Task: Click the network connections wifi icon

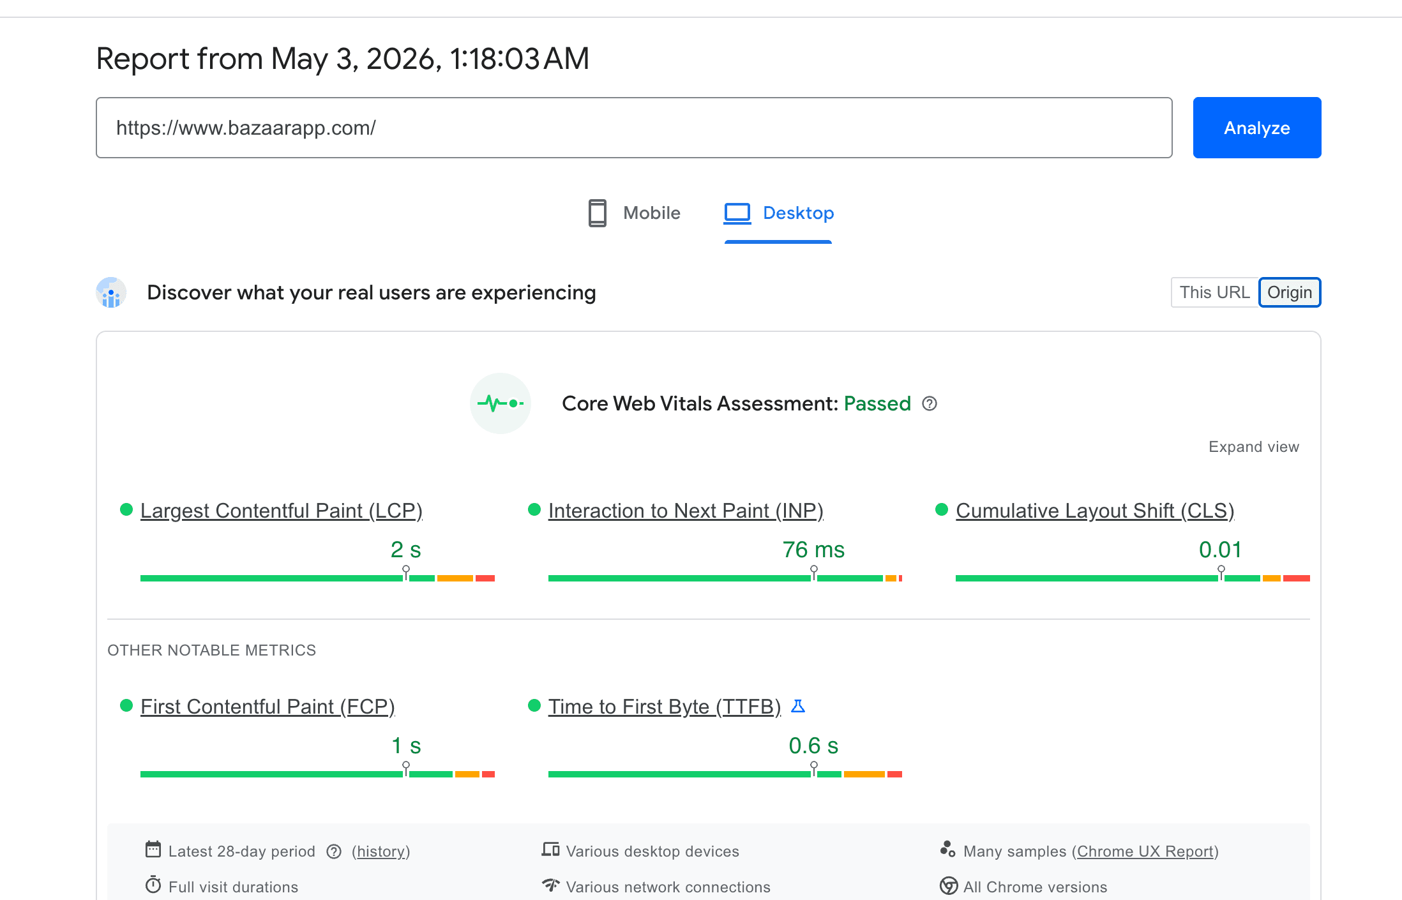Action: pos(550,885)
